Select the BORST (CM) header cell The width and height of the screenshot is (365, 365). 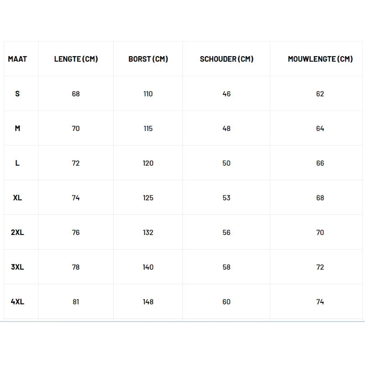(148, 59)
